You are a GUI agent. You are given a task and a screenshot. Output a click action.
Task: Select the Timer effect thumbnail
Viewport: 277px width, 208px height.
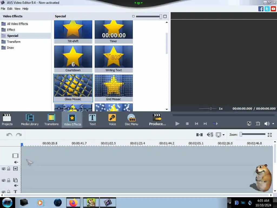coord(114,32)
